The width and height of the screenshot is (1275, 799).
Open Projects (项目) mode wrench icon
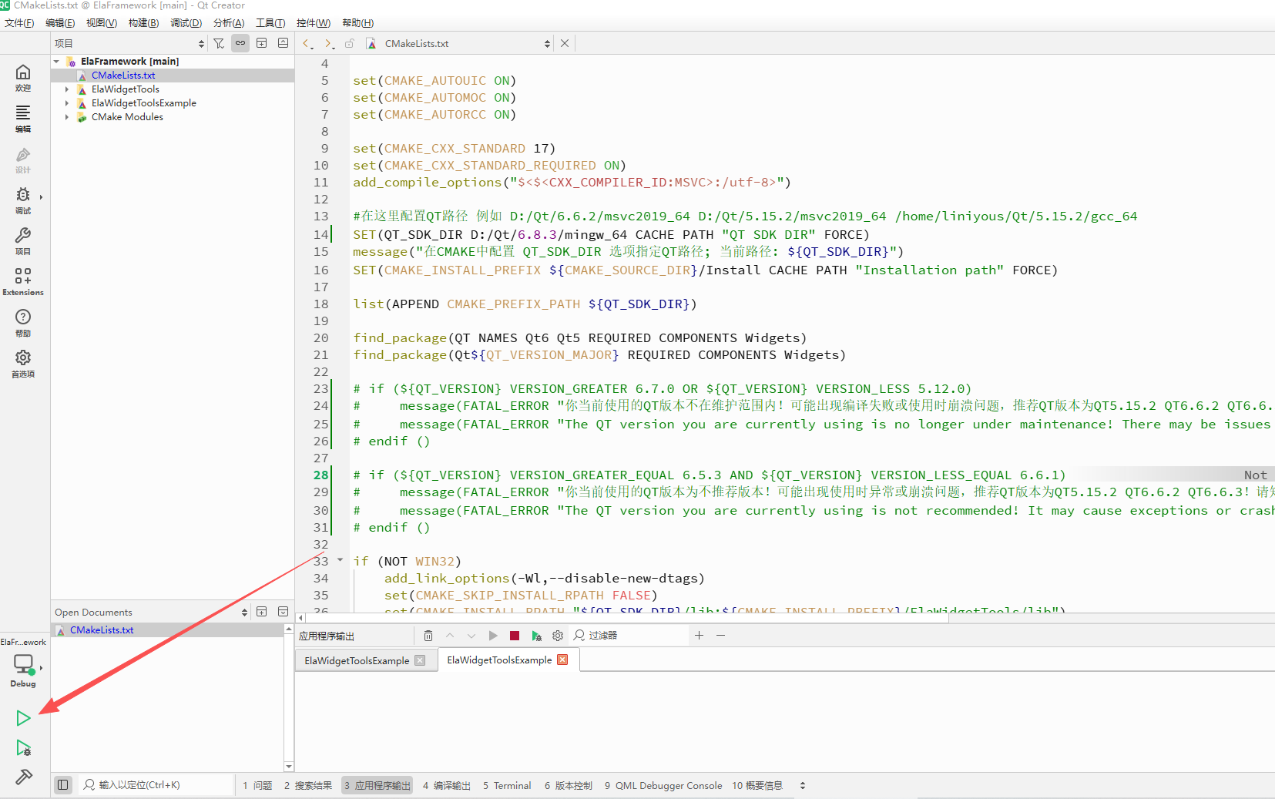tap(23, 241)
